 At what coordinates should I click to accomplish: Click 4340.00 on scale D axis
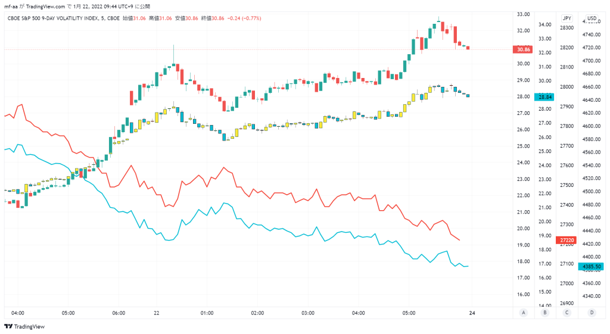tap(592, 296)
